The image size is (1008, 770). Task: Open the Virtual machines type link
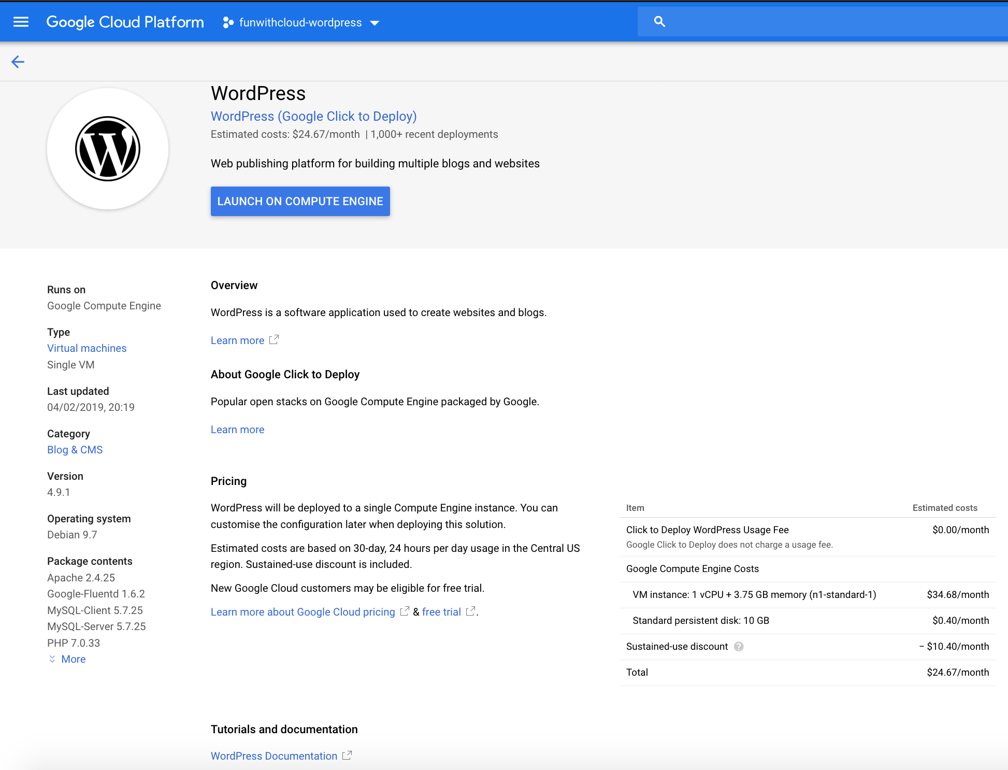(87, 348)
